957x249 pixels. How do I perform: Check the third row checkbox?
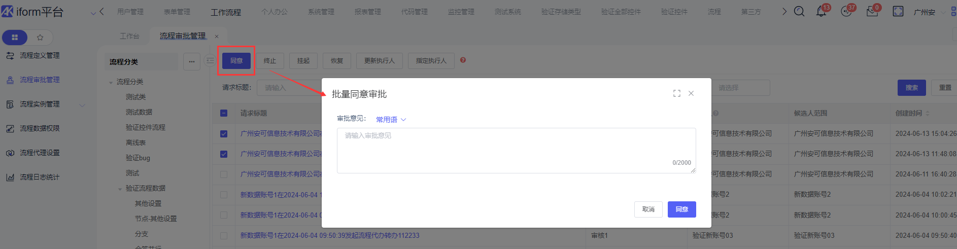point(224,174)
